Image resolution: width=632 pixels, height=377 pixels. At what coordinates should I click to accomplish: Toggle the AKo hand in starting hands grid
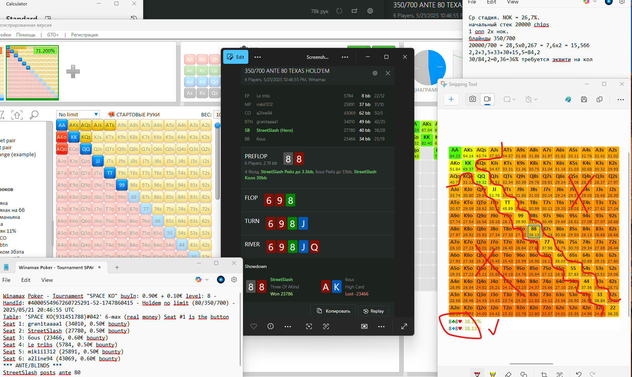tap(62, 137)
